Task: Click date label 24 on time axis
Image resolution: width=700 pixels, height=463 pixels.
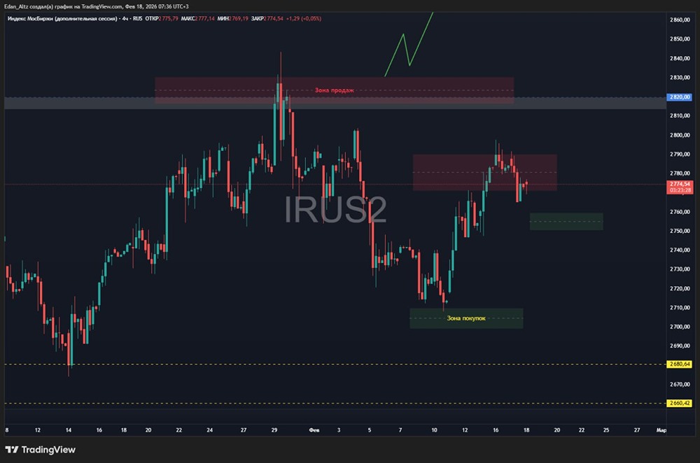Action: (x=210, y=430)
